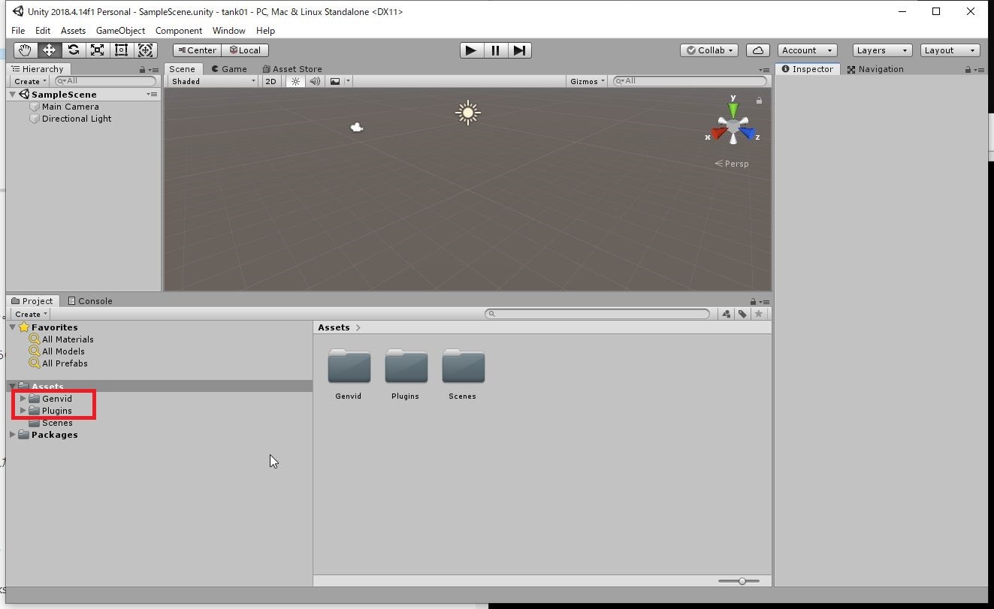Click the asset icon size slider
Viewport: 994px width, 609px height.
click(739, 581)
